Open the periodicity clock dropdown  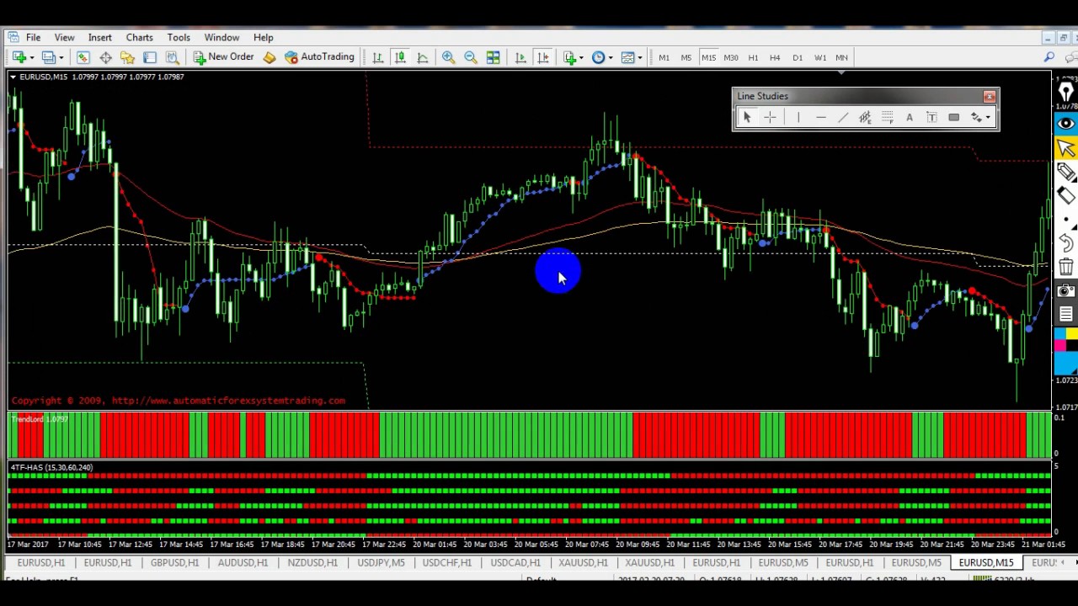(x=601, y=57)
